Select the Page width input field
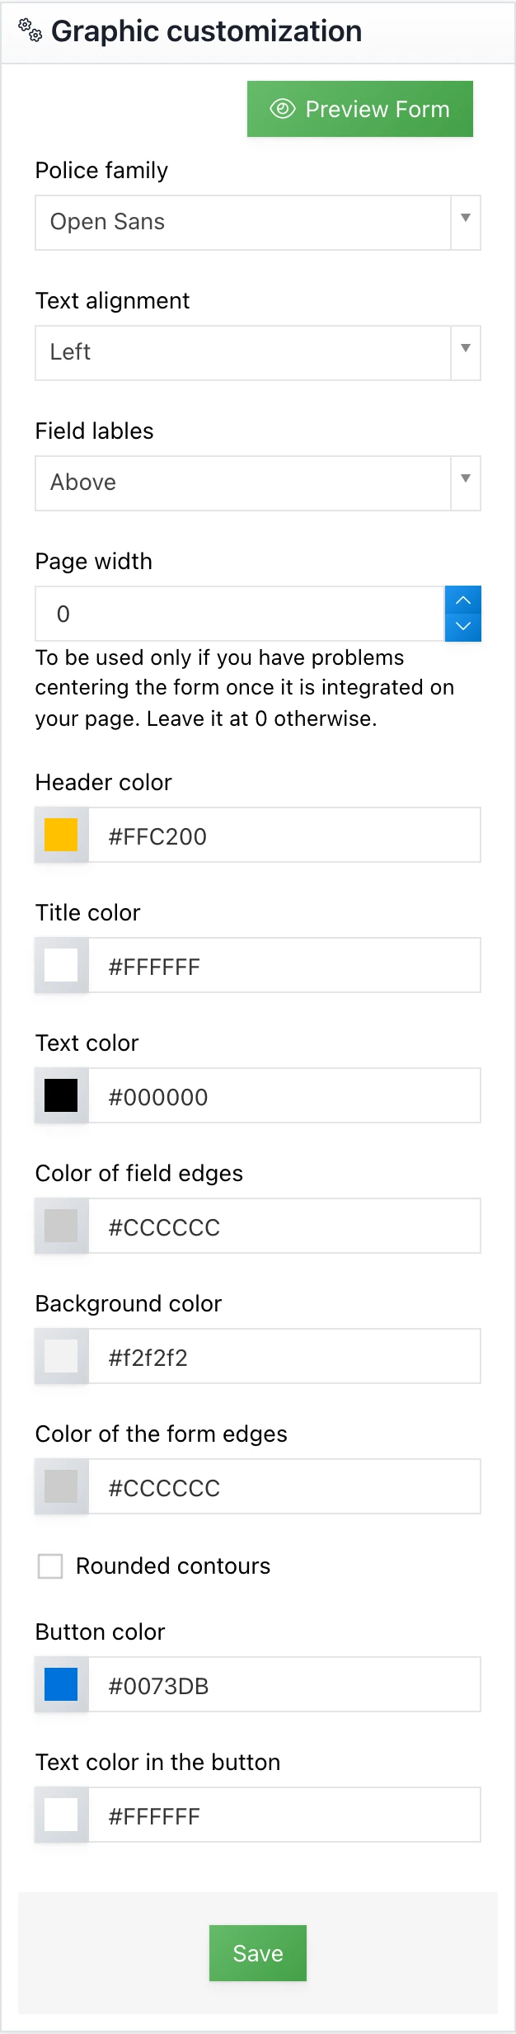516x2034 pixels. pos(239,613)
